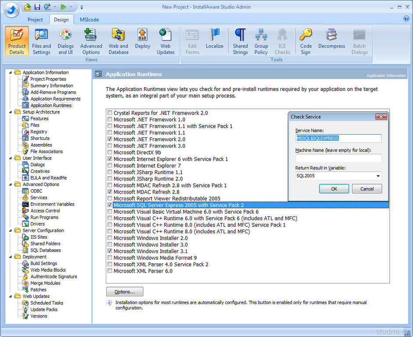Screen dimensions: 413x337
Task: Open the Group Policy tool
Action: 261,42
